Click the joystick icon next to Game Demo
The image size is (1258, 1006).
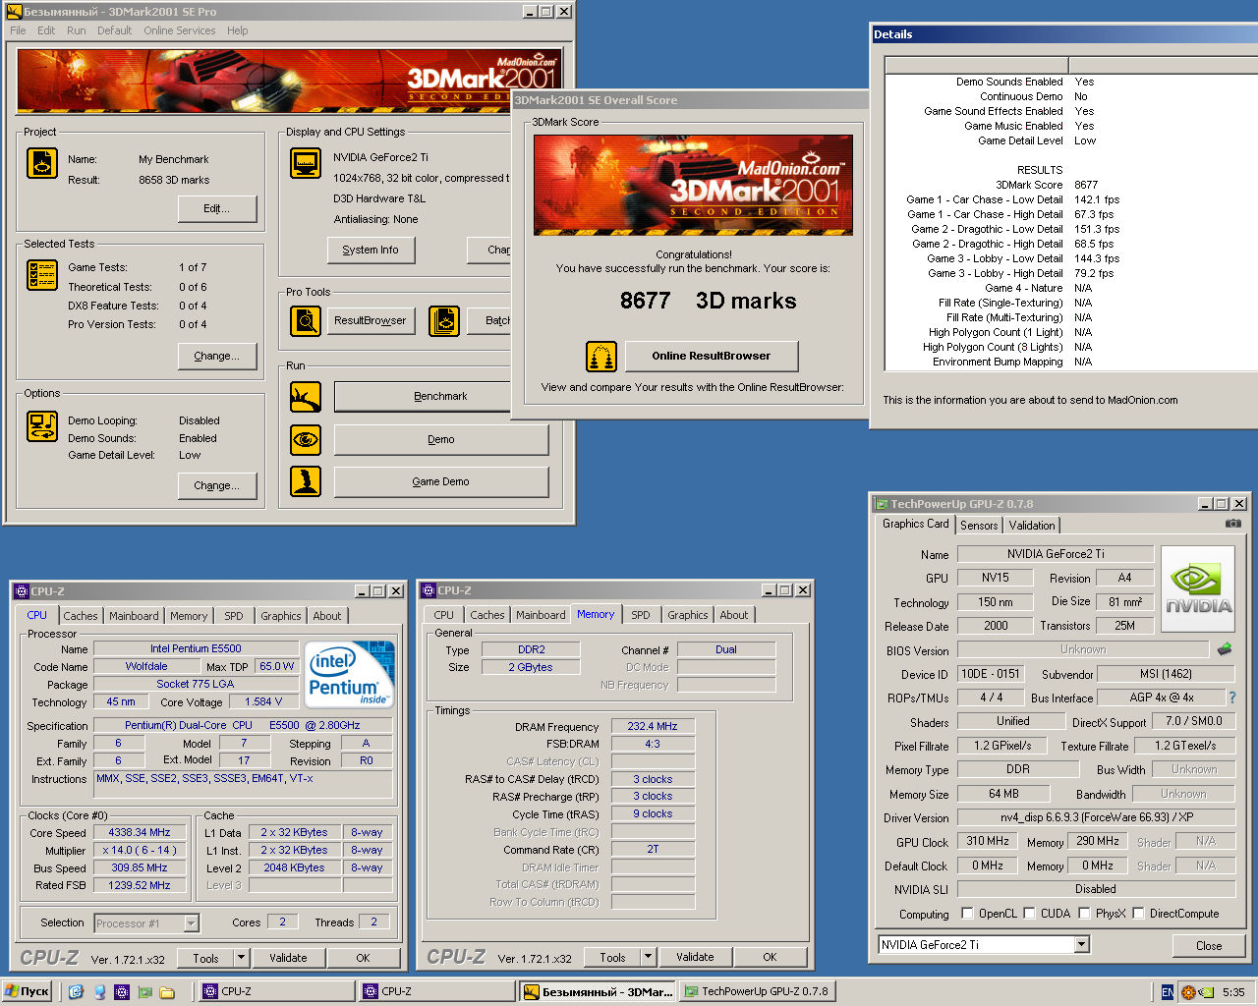306,481
